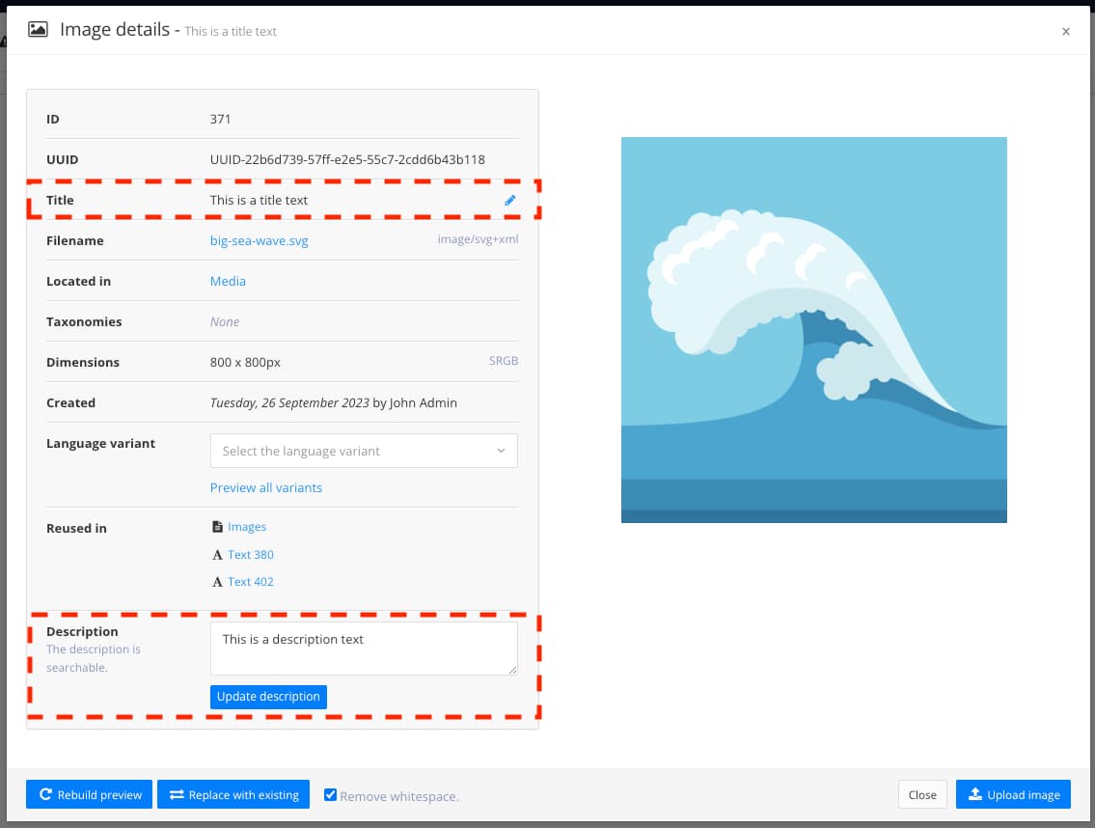Open the language variant dropdown
The image size is (1095, 828).
coord(364,451)
